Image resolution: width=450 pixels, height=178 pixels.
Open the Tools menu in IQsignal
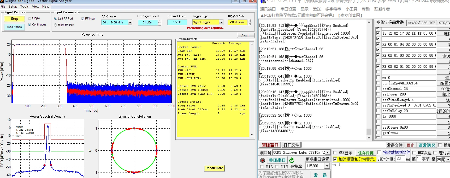pos(25,7)
